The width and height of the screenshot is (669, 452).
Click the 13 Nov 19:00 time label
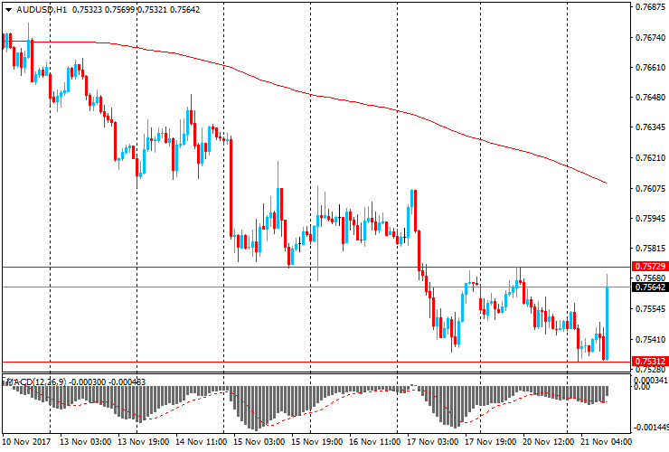(x=143, y=441)
